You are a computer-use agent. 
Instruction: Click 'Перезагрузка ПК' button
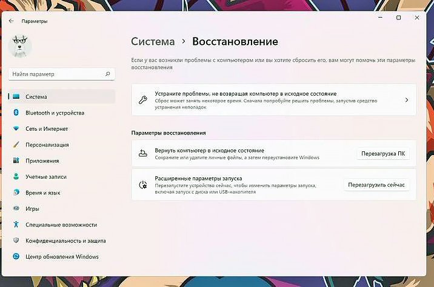point(383,153)
